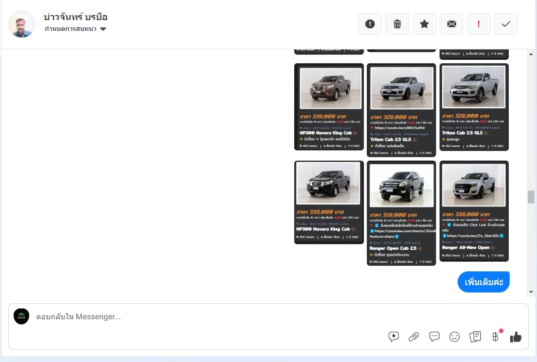Flag conversation with red exclamation icon
537x362 pixels.
[479, 24]
